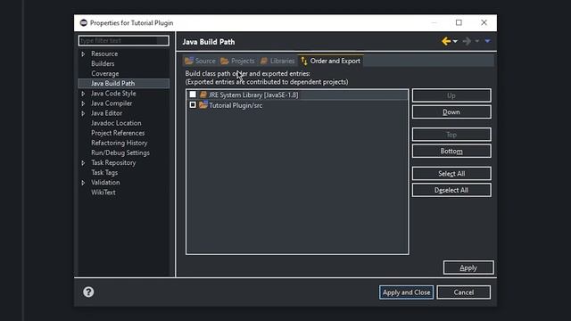The height and width of the screenshot is (321, 571).
Task: Select the Resource tree item label
Action: [104, 53]
